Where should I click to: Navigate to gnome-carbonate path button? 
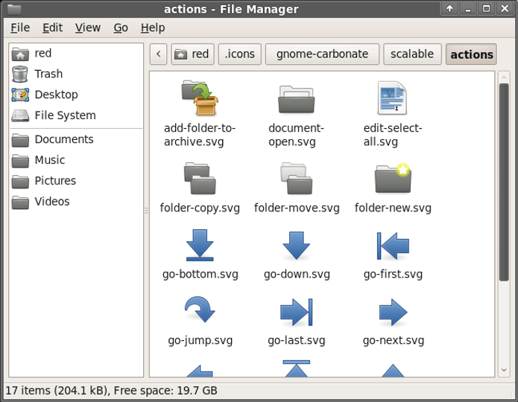pos(322,54)
